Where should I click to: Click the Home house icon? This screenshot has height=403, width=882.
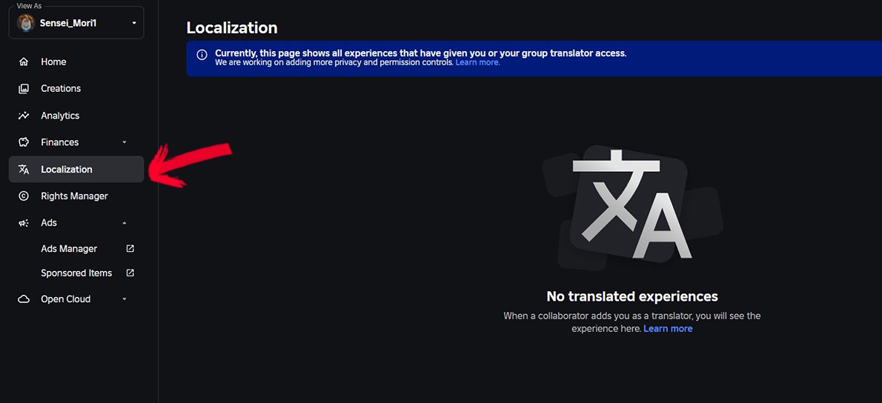click(24, 61)
